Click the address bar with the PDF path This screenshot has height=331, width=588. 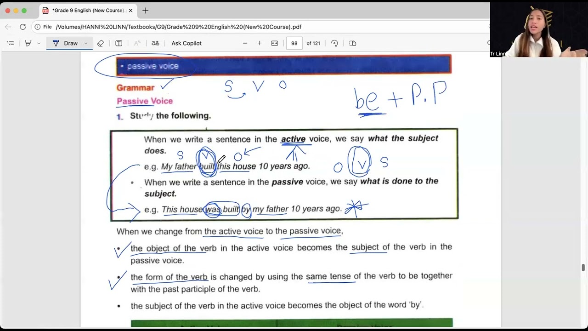tap(179, 27)
